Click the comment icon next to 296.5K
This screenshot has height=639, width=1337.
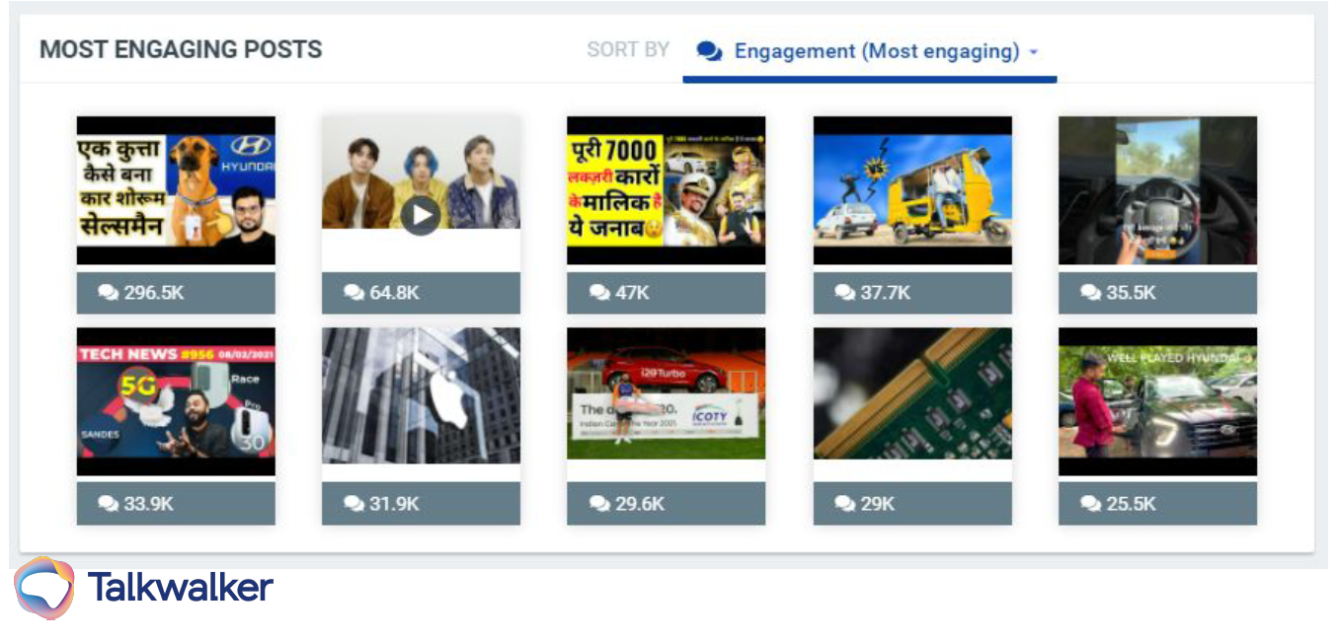tap(108, 293)
